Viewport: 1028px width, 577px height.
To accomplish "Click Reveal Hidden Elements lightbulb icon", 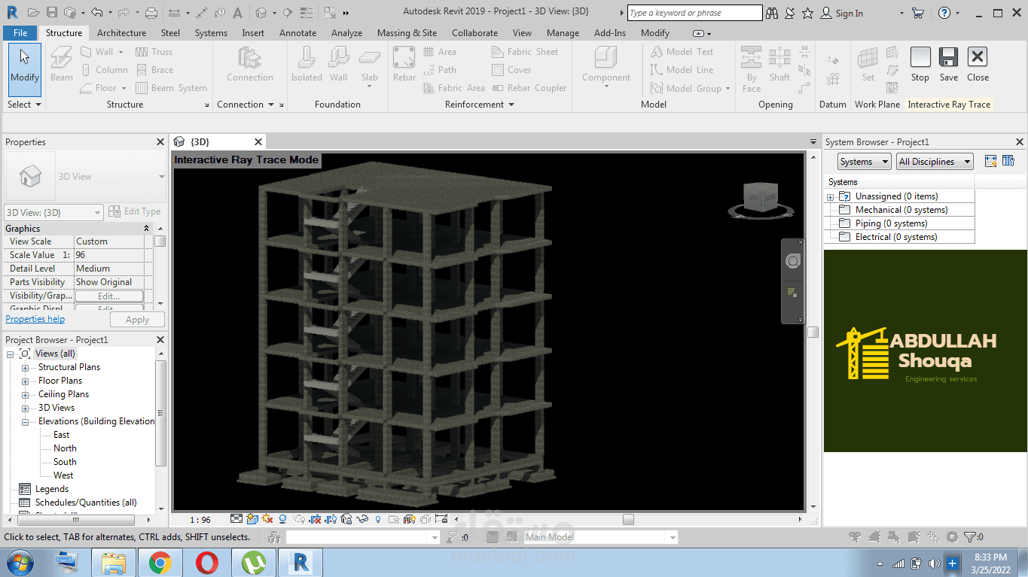I will click(378, 518).
